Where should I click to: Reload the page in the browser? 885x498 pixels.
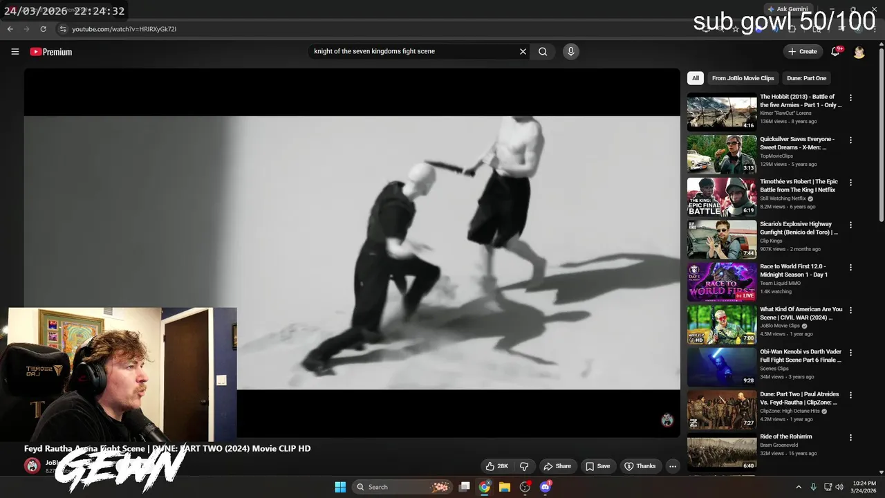(43, 29)
